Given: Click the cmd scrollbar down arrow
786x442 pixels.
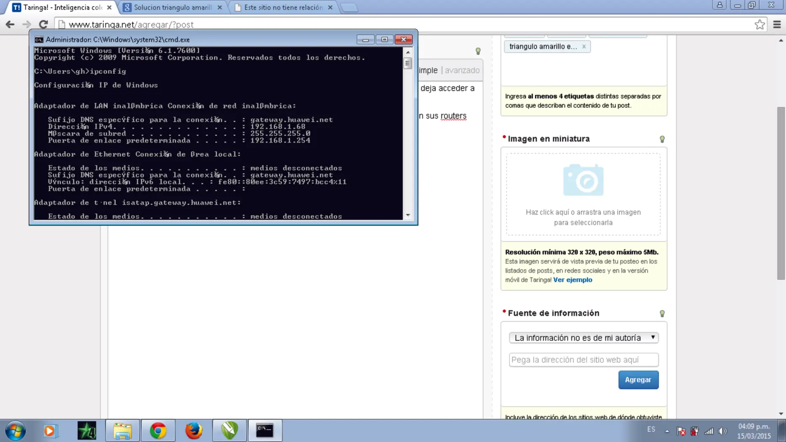Looking at the screenshot, I should click(x=408, y=215).
